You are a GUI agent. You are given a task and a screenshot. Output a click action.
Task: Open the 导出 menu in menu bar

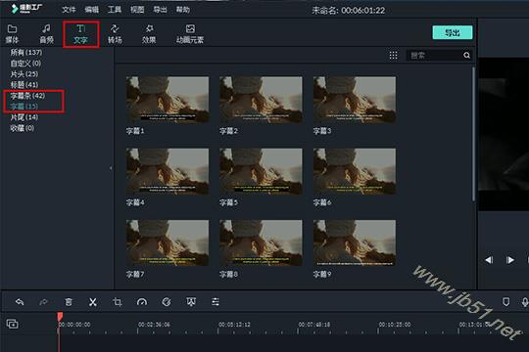pos(160,10)
